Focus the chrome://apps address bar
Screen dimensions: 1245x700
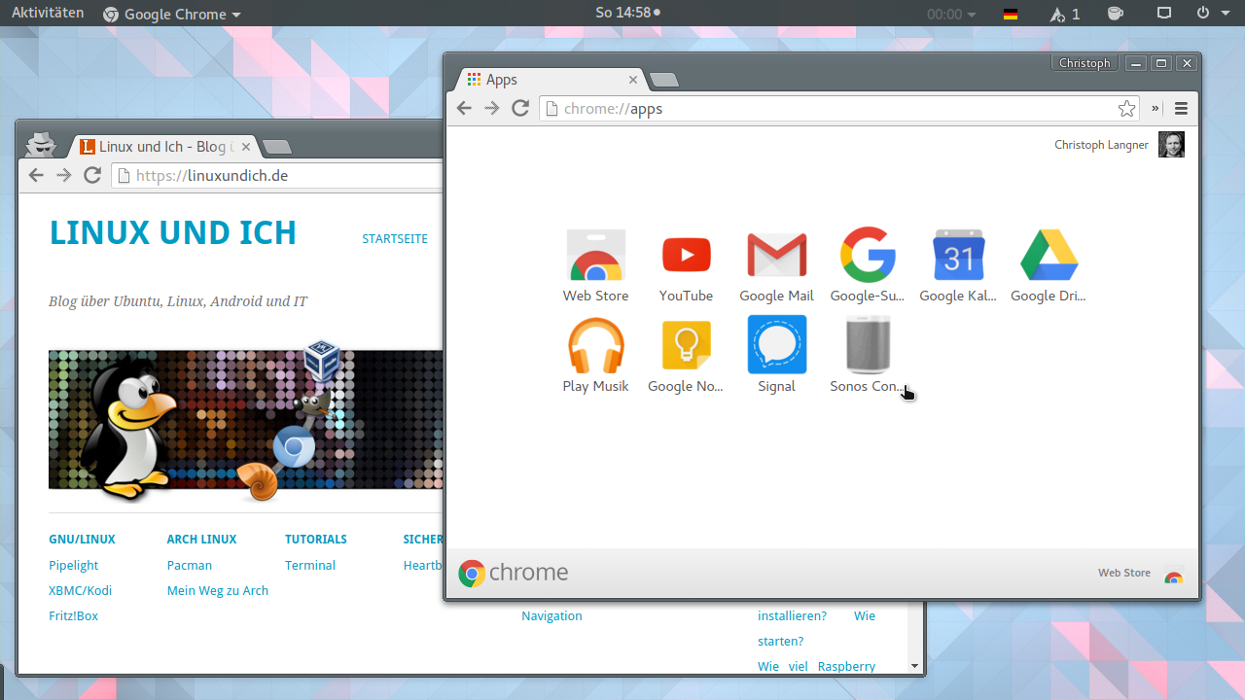coord(838,108)
